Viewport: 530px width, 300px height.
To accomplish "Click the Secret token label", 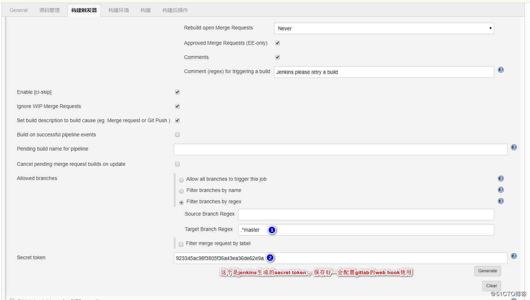I will pos(31,257).
